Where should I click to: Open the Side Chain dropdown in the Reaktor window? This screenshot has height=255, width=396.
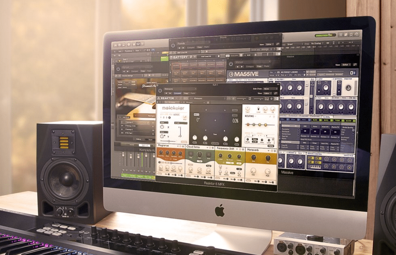click(x=270, y=89)
